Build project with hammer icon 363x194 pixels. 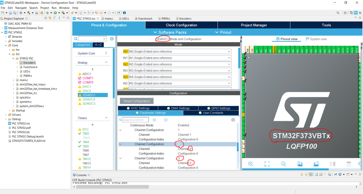[28, 13]
